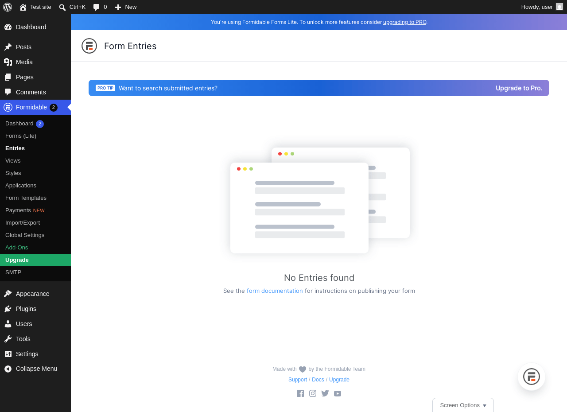Click the Collapse Menu arrow icon

coord(8,369)
